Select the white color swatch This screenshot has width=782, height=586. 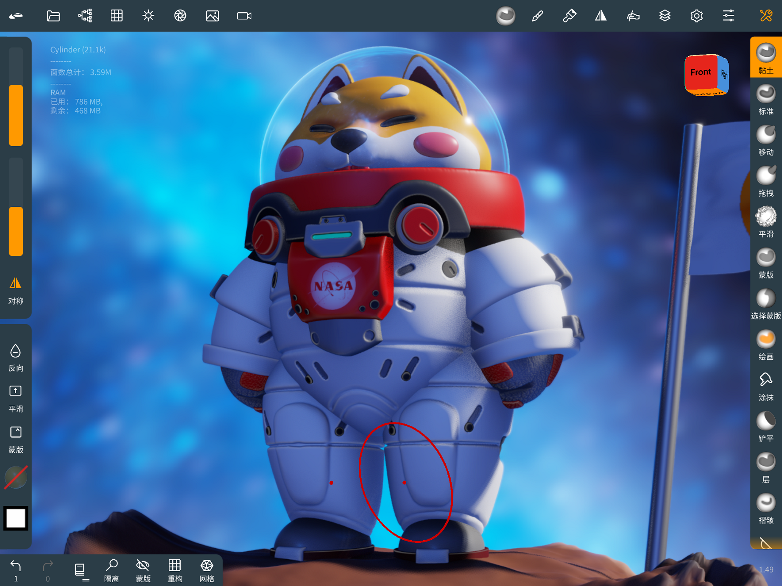click(x=16, y=518)
